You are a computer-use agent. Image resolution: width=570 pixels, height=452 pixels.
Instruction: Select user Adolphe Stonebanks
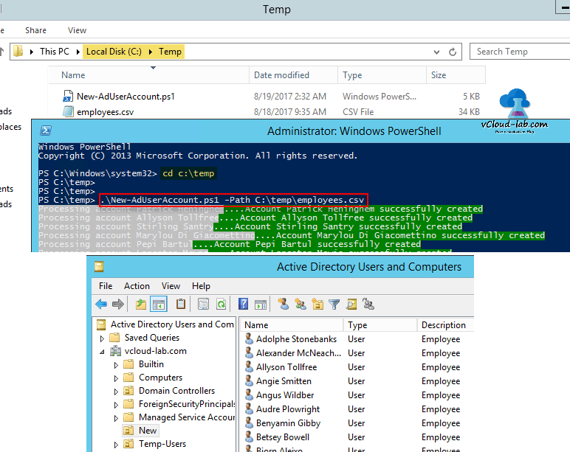click(x=296, y=339)
